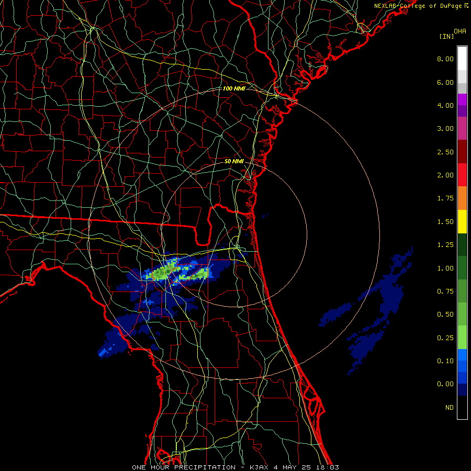The height and width of the screenshot is (471, 471).
Task: Select the 1.75 legend value
Action: pos(445,198)
